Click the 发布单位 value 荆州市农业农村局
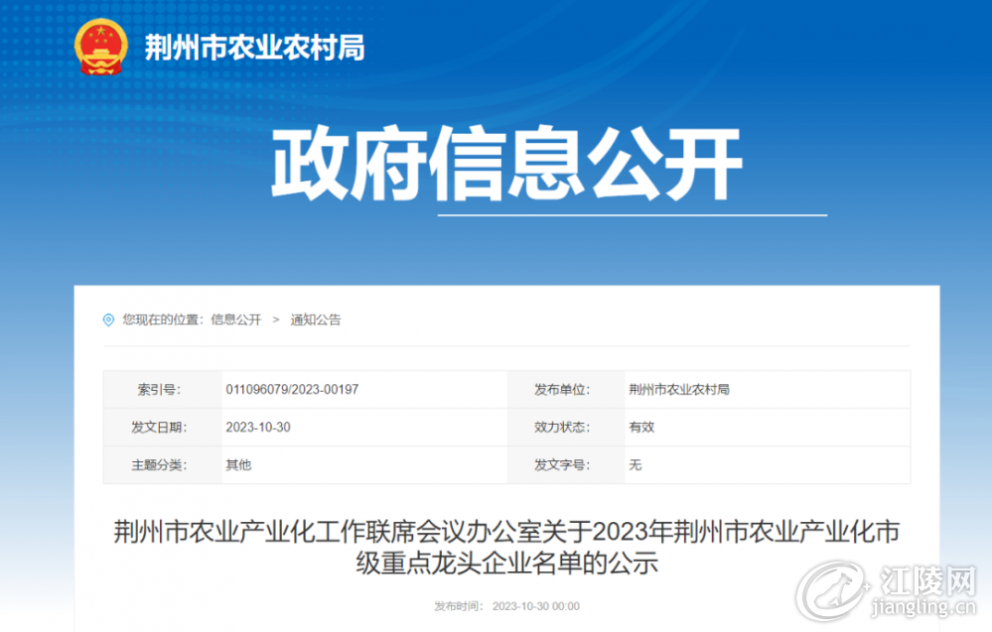 tap(679, 389)
